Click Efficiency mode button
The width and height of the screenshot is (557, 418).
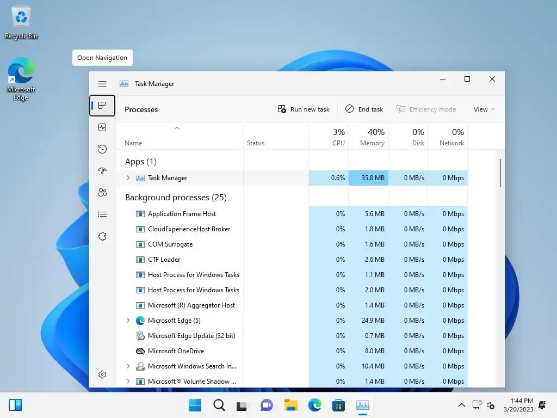coord(426,109)
